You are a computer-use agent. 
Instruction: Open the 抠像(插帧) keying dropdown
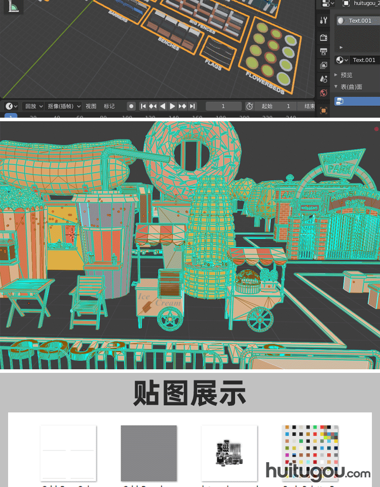64,106
